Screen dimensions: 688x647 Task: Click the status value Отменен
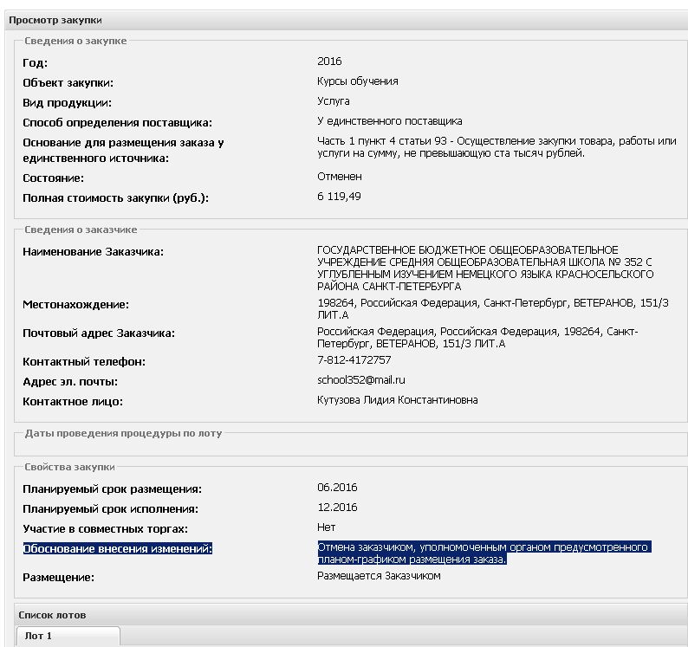[340, 177]
